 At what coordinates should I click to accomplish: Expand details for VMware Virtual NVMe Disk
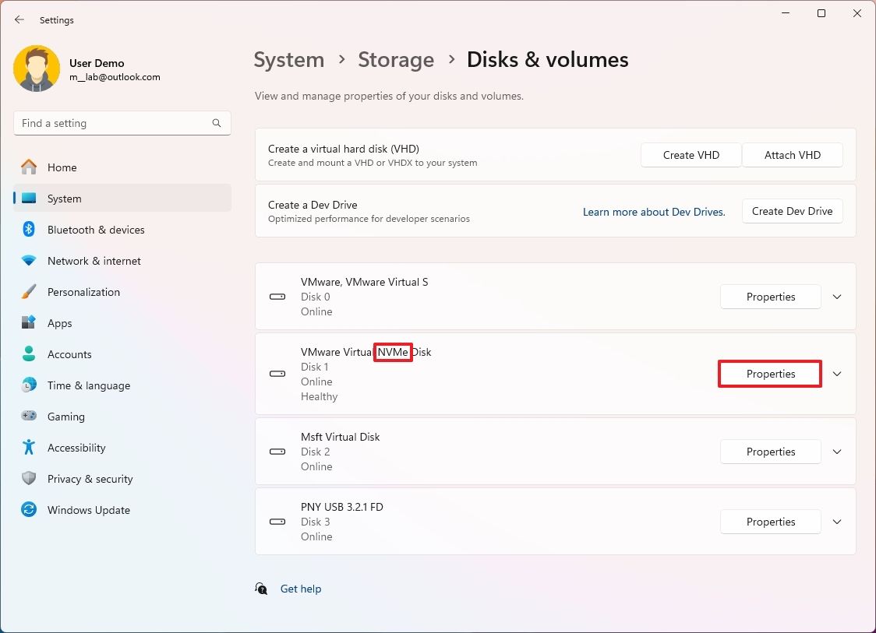[837, 374]
